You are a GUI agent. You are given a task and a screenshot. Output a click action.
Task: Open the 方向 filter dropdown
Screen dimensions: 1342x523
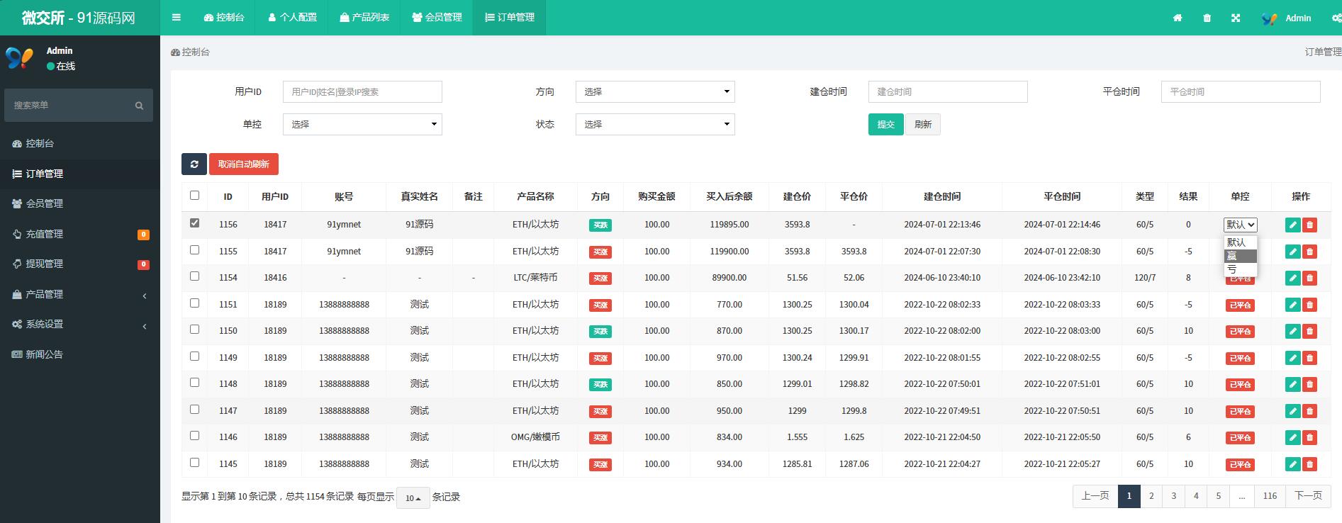click(x=655, y=91)
